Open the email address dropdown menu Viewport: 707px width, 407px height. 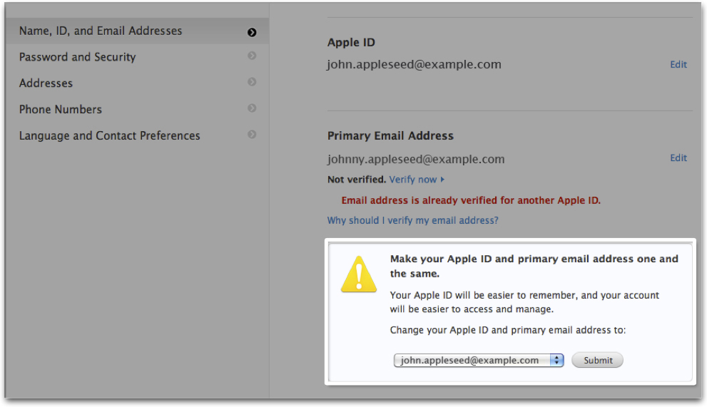coord(479,360)
